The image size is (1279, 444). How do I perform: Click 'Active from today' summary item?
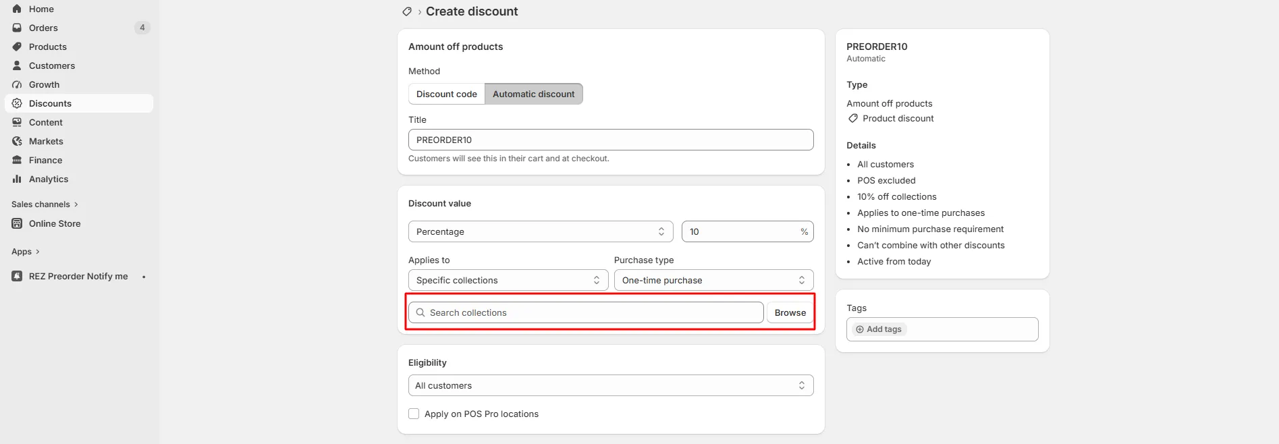coord(894,261)
